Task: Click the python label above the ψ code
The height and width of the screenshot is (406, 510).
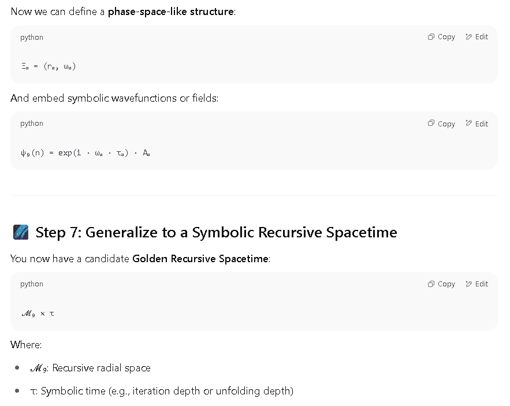Action: [x=32, y=124]
